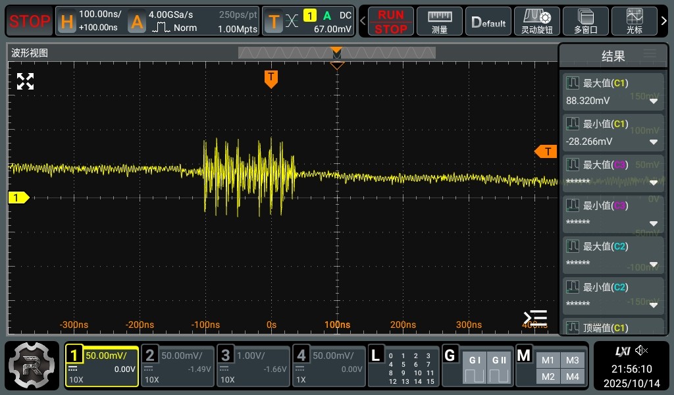The image size is (674, 395).
Task: Open the 光标 cursor tool
Action: click(635, 21)
